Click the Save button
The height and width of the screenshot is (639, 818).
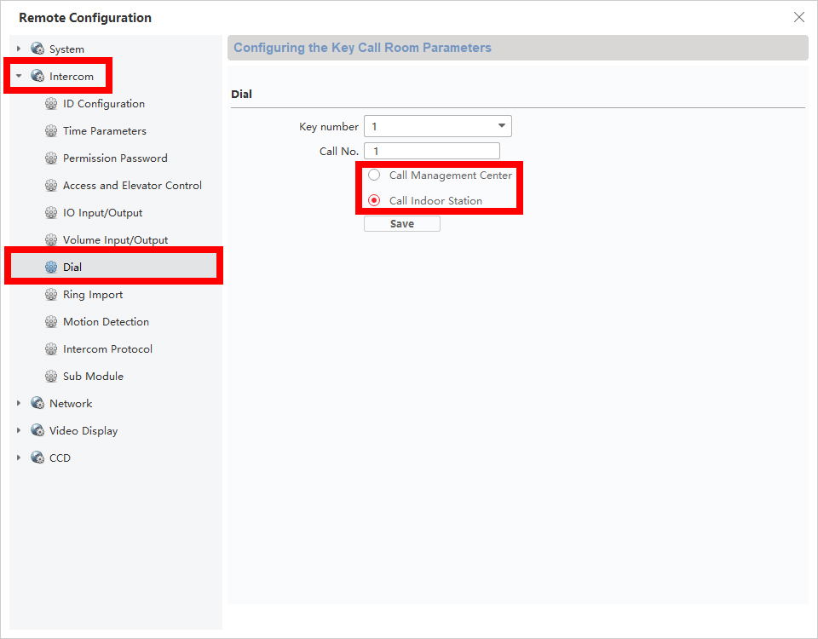click(401, 224)
